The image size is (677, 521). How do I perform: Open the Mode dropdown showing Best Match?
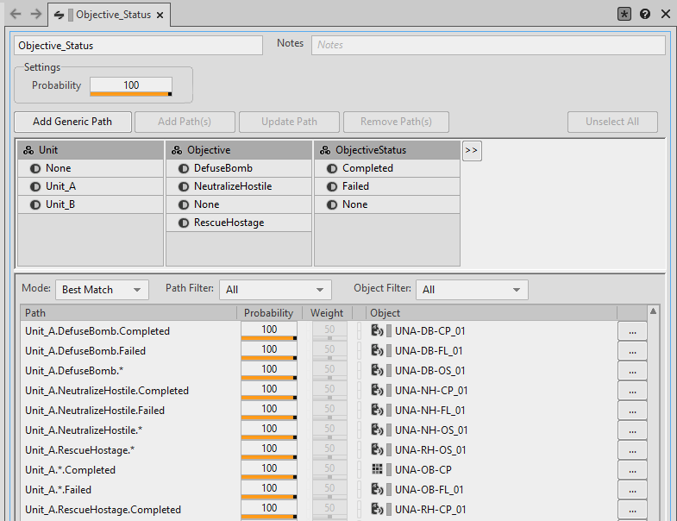[102, 290]
